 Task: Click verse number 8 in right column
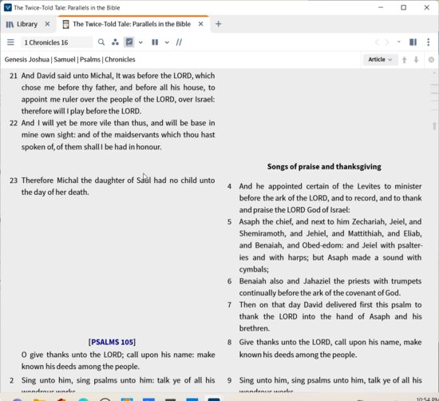[229, 343]
